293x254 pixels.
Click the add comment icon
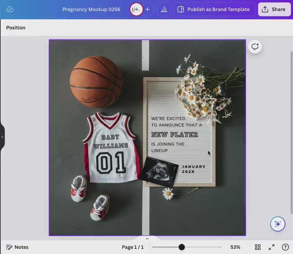pyautogui.click(x=255, y=47)
